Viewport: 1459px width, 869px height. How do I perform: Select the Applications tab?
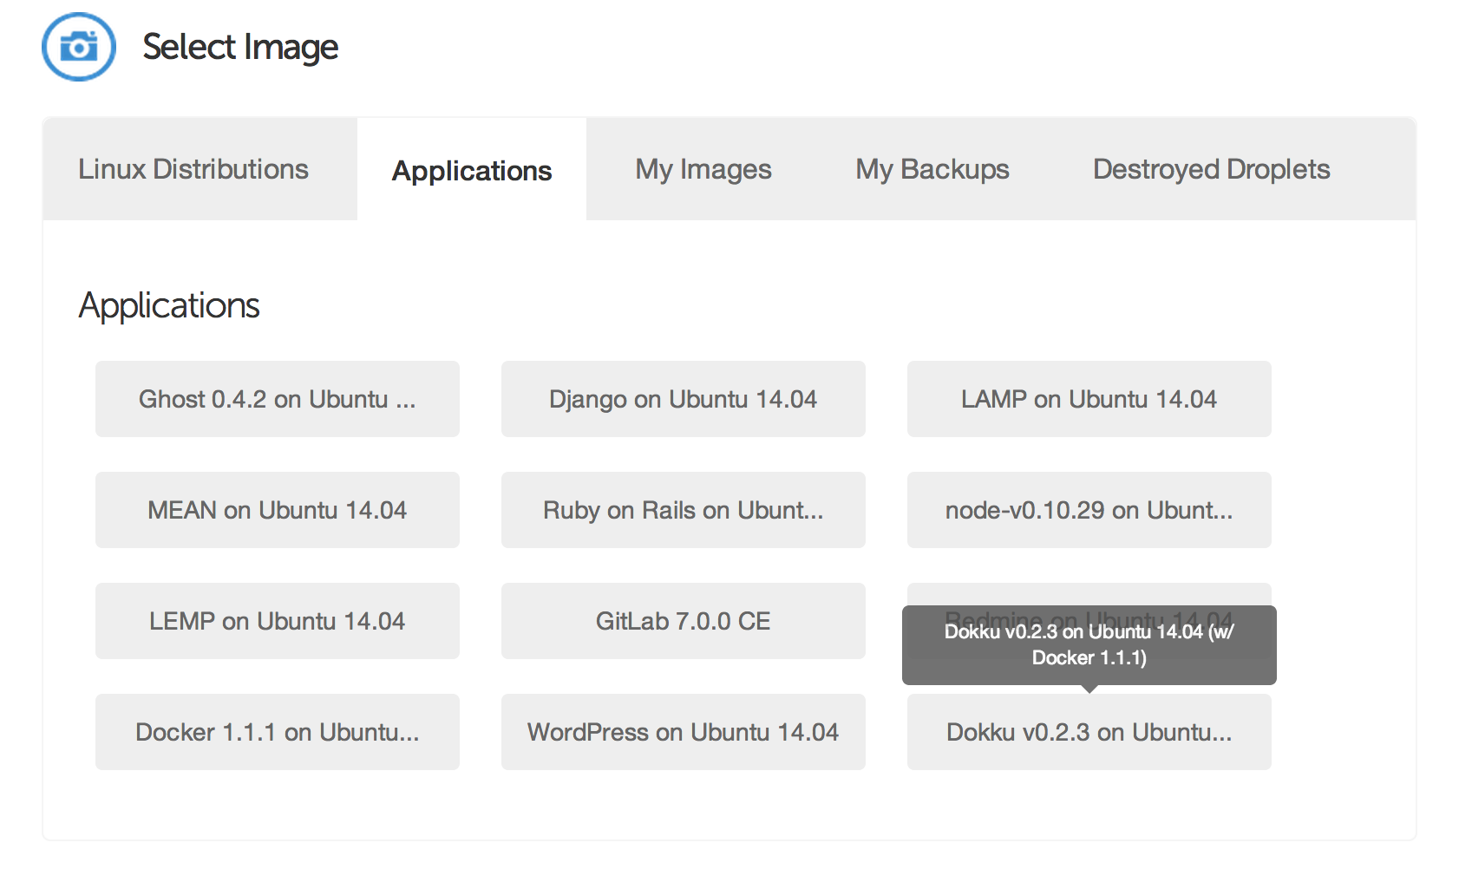click(472, 171)
